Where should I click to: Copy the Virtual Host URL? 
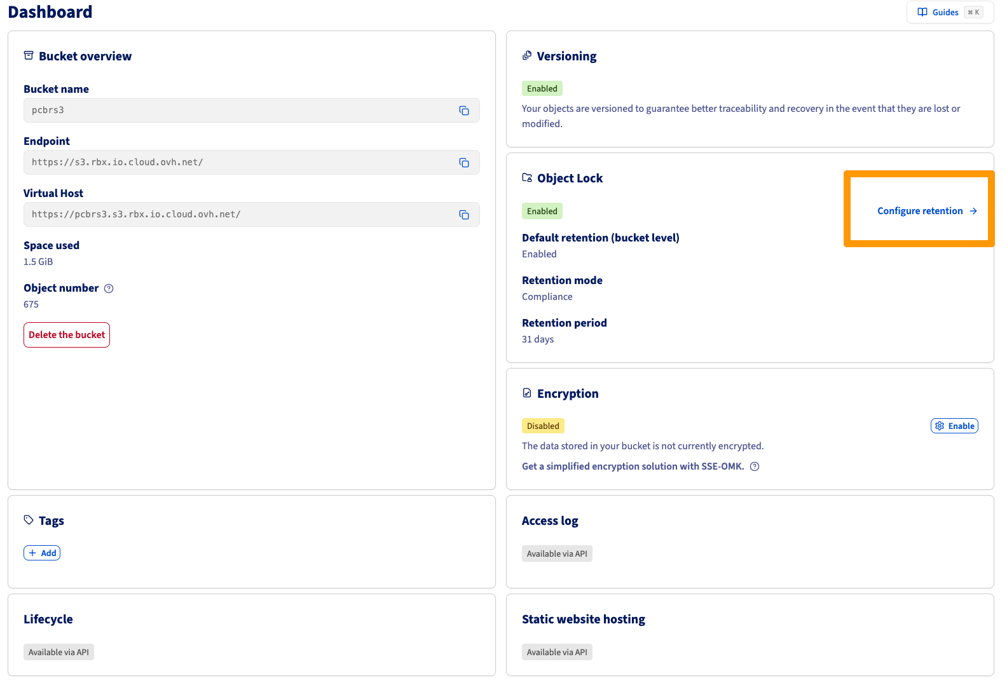pyautogui.click(x=464, y=215)
